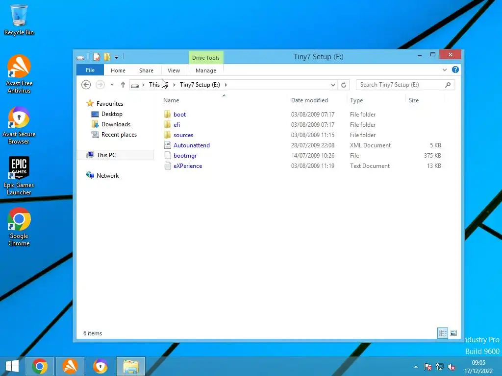Screen dimensions: 502x376
Task: Select the eXPerience text document
Action: (x=183, y=165)
